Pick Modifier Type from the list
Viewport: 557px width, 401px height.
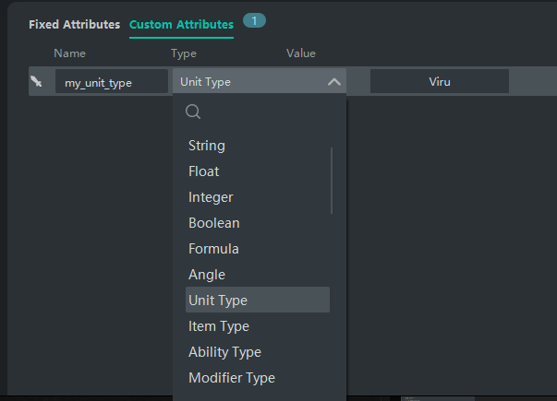[231, 378]
